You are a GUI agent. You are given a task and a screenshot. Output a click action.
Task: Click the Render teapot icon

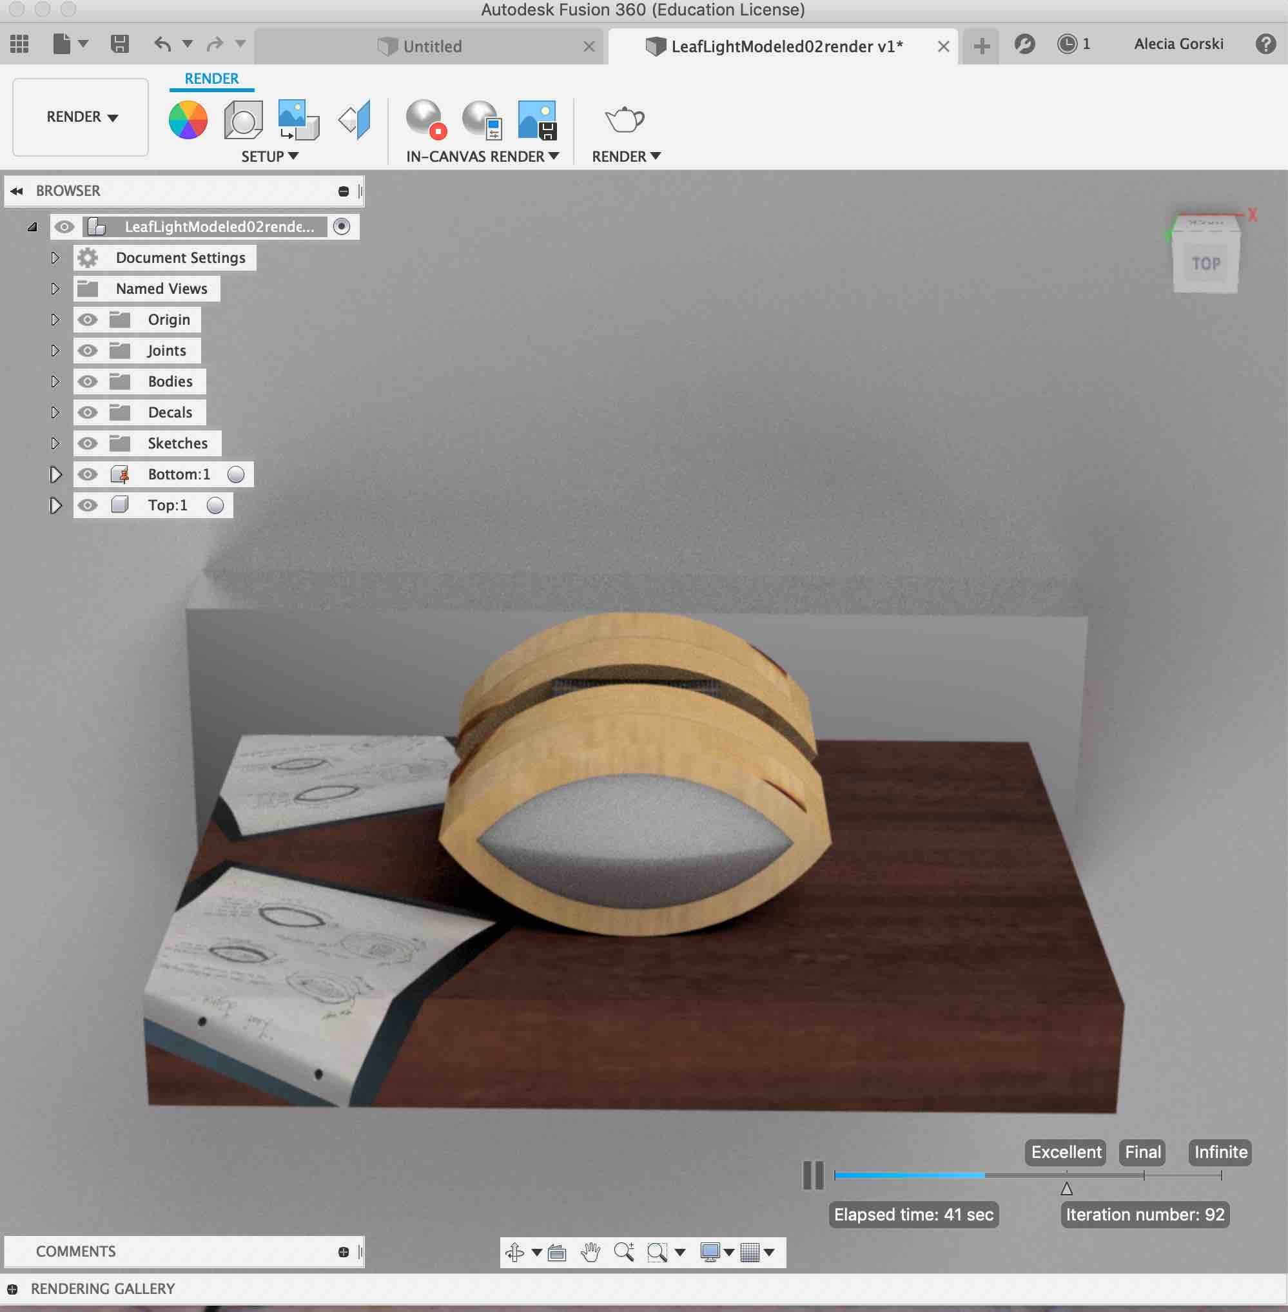(x=624, y=120)
